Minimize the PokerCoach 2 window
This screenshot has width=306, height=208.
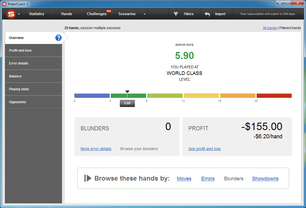click(x=280, y=3)
